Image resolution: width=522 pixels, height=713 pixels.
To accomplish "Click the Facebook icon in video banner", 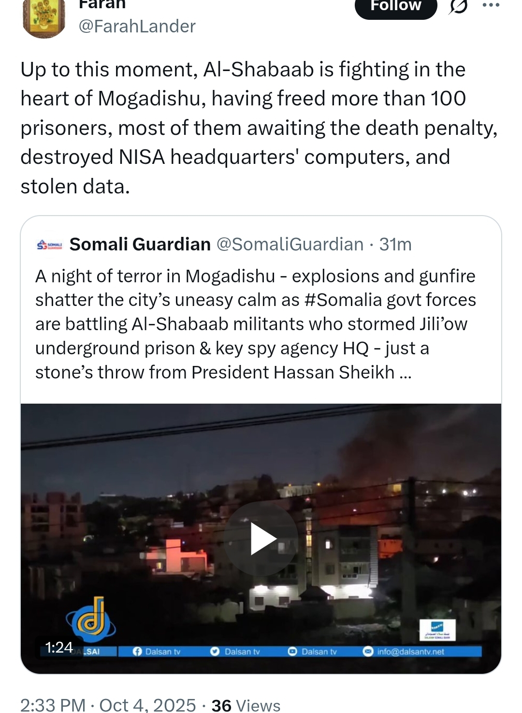I will [137, 652].
